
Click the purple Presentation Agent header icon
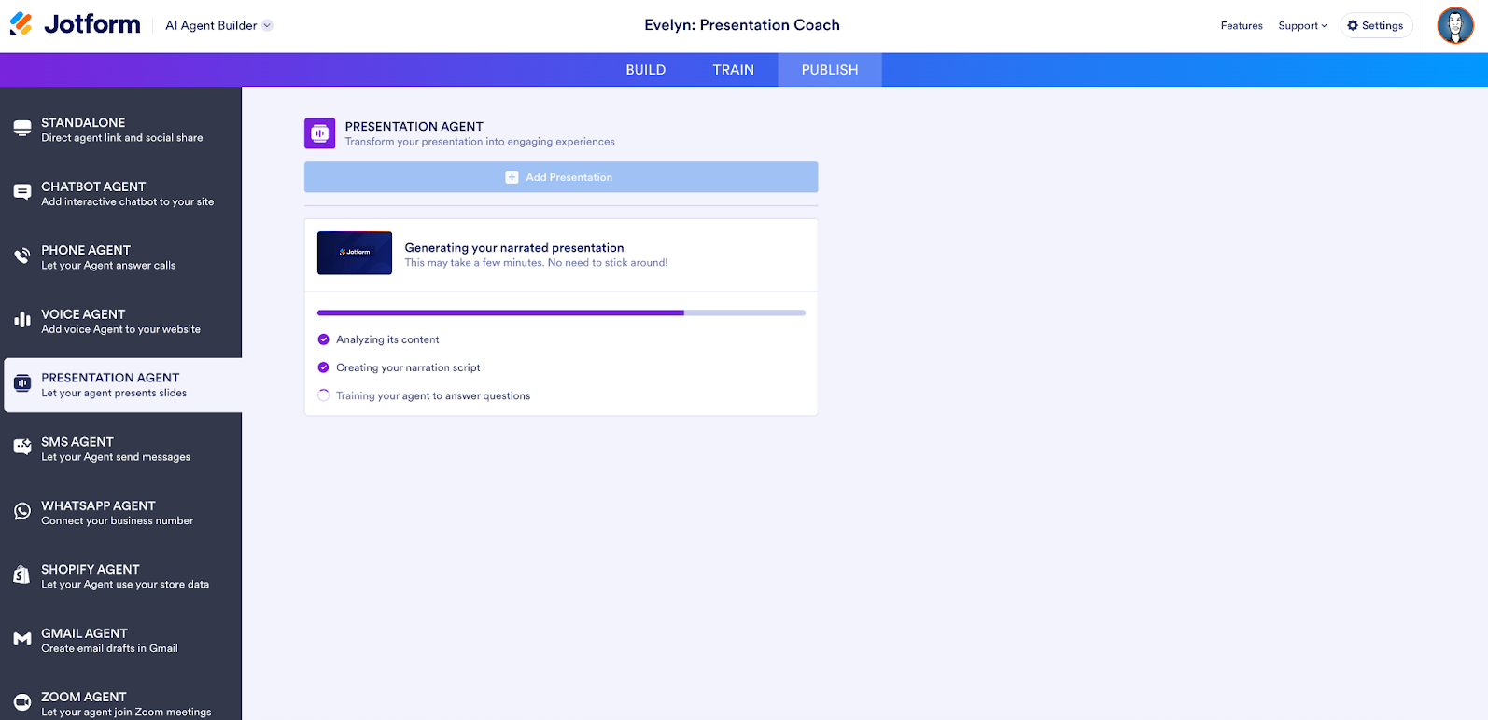(x=319, y=133)
